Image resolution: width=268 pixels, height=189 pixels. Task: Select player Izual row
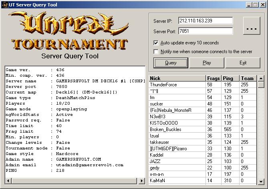pos(203,136)
